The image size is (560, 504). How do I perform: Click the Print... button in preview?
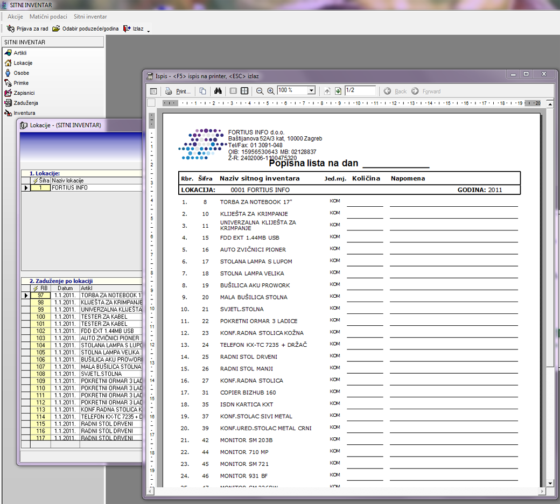click(x=178, y=91)
